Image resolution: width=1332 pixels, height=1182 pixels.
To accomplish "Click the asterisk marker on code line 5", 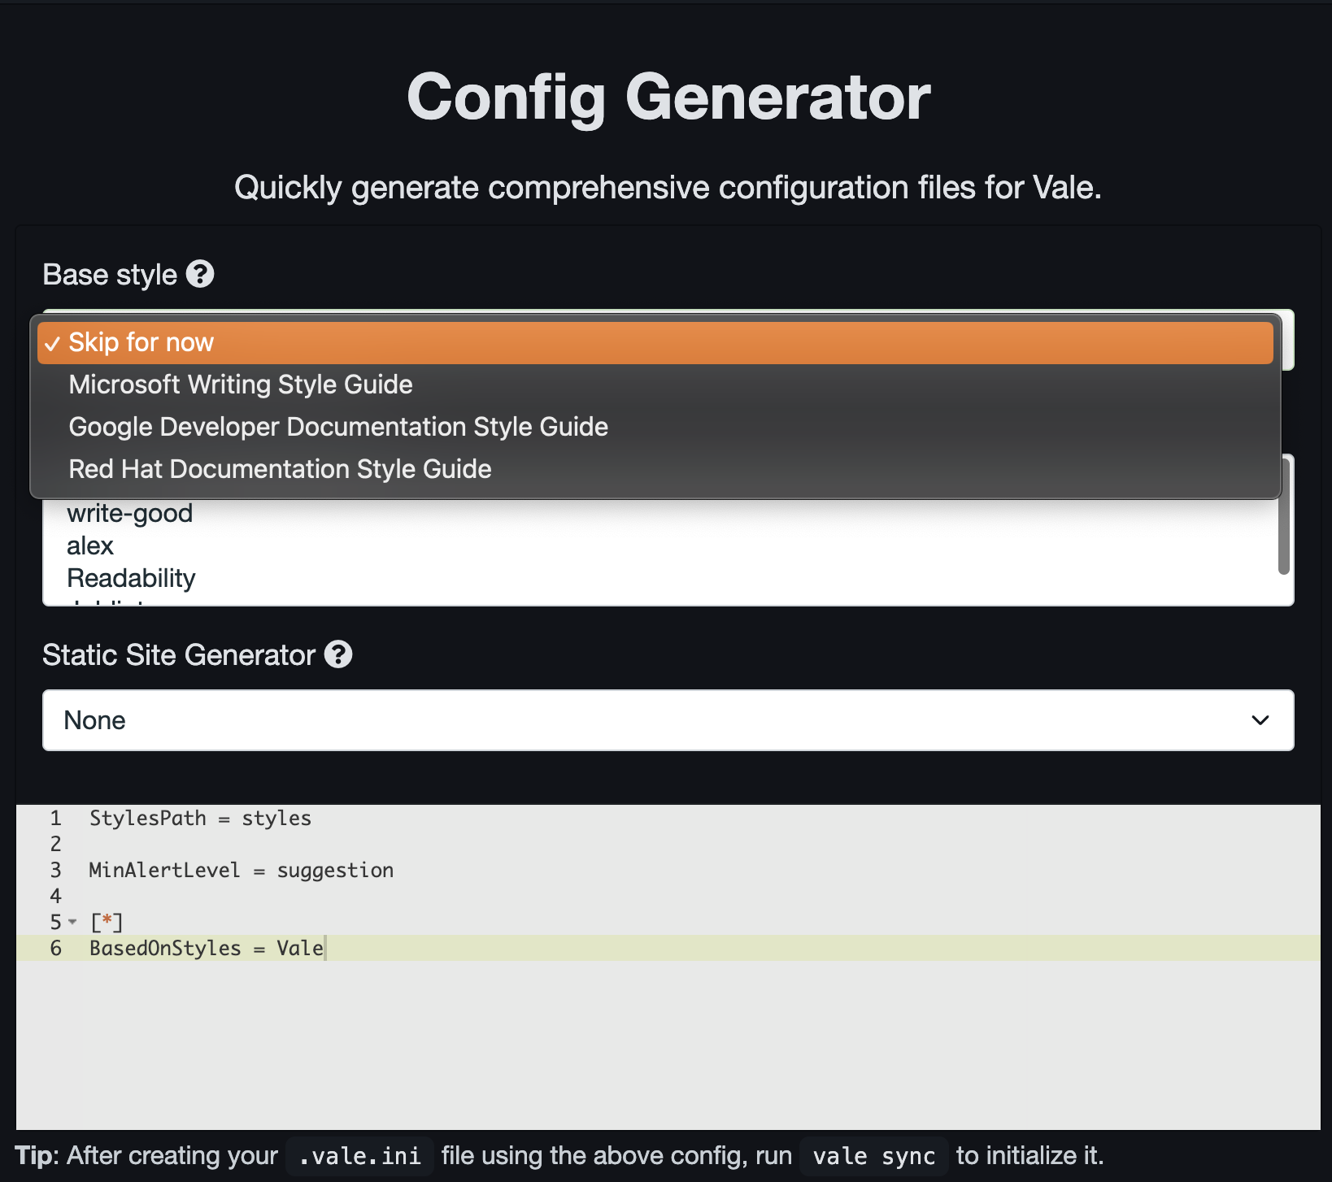I will pos(108,922).
